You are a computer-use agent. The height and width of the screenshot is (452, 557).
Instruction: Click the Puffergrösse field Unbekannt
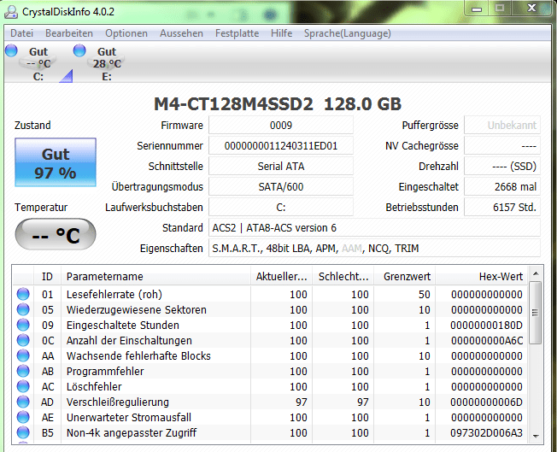point(502,125)
